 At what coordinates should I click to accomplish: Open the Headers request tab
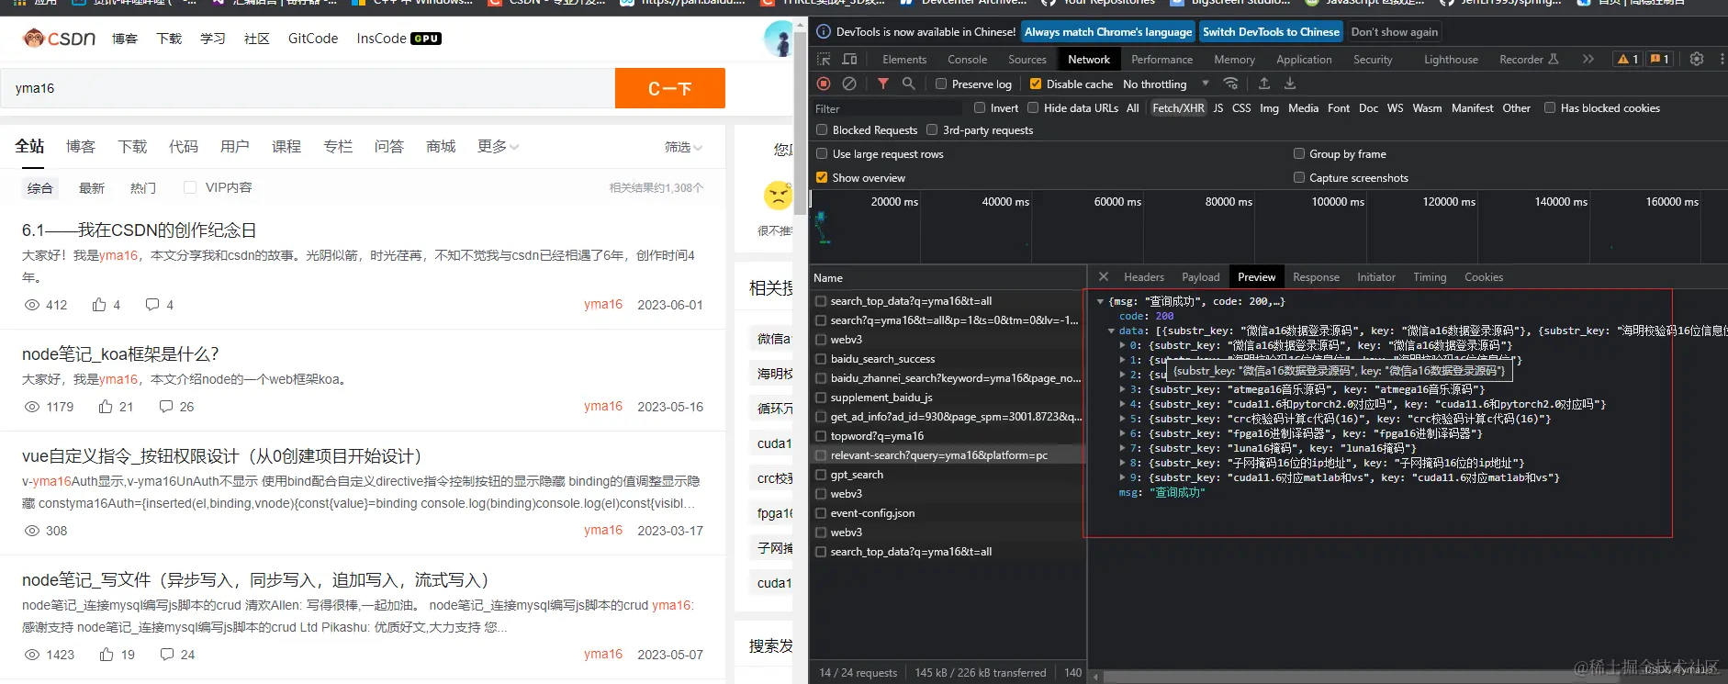[x=1144, y=276]
